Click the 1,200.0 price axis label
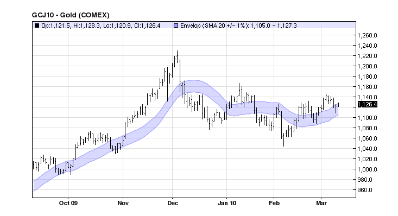 pos(367,66)
